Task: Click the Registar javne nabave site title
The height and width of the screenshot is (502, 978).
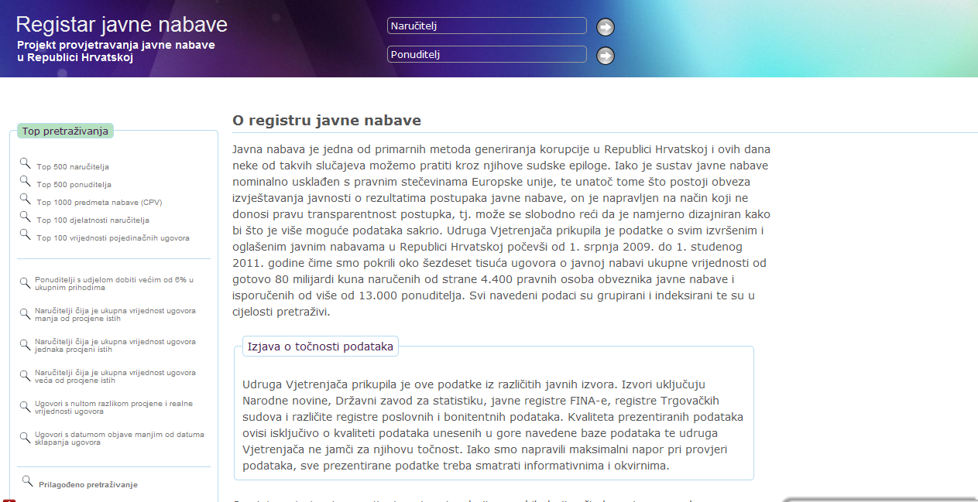Action: 122,25
